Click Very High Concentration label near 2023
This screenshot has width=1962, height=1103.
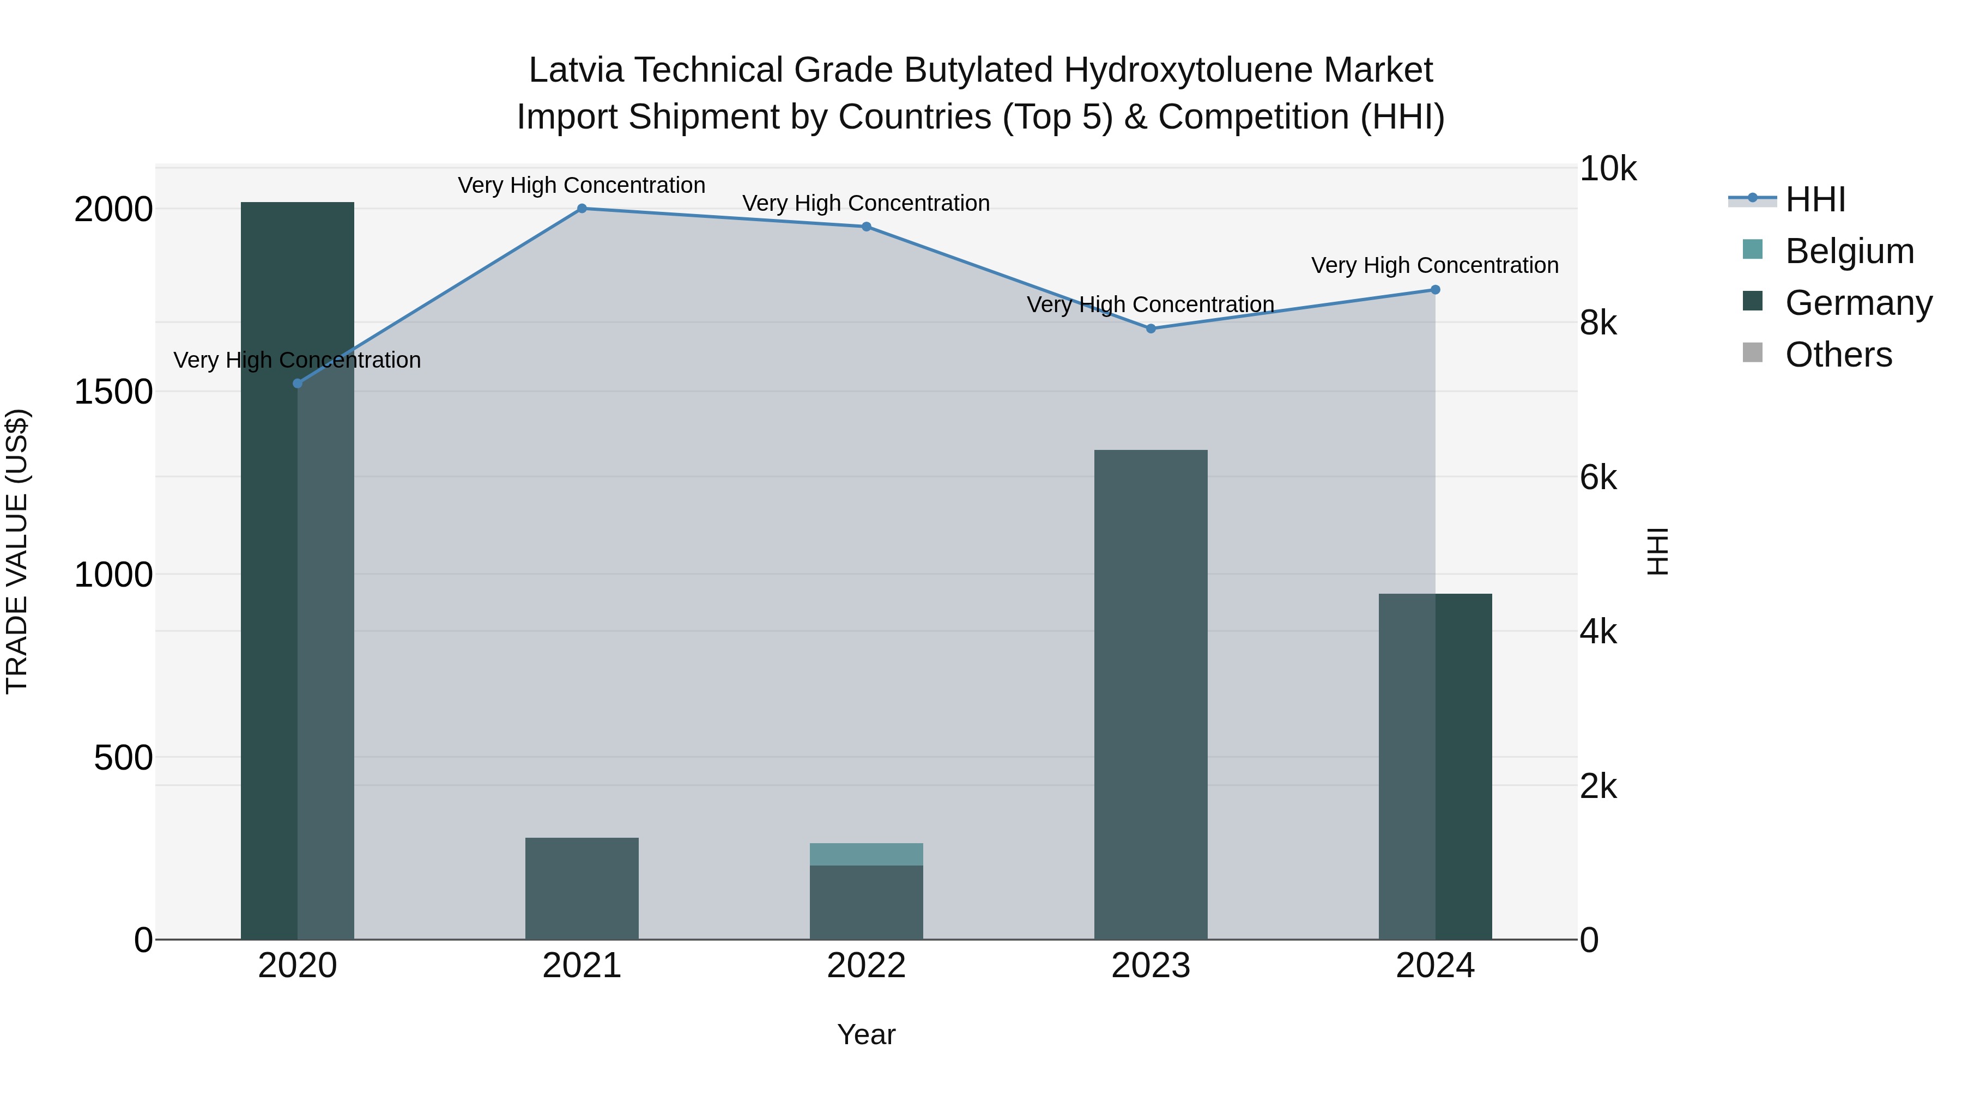coord(1151,304)
